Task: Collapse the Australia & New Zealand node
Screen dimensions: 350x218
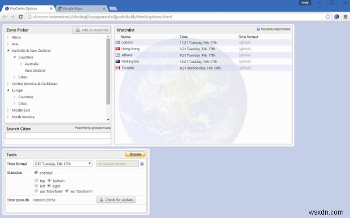Action: coord(8,50)
